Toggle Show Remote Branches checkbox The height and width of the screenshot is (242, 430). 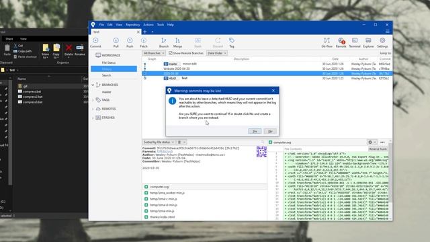[170, 53]
